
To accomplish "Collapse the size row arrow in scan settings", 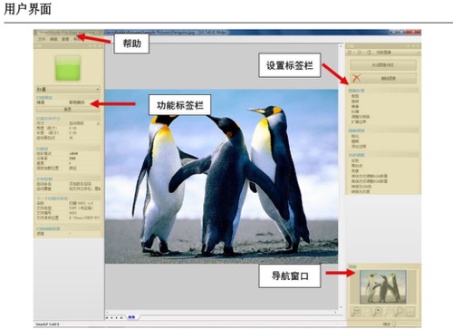I will (98, 123).
